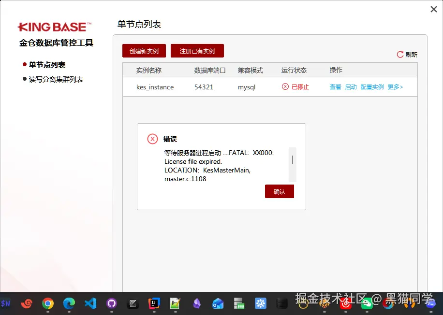Open GitHub Desktop from the taskbar
Screen dimensions: 443x315
(112, 304)
